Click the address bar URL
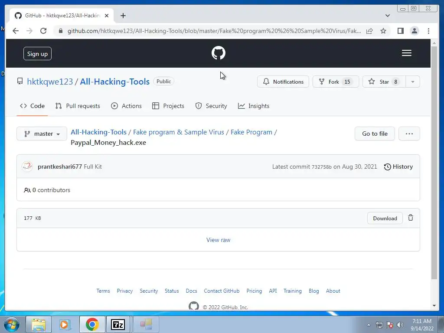444x333 pixels. (x=214, y=31)
